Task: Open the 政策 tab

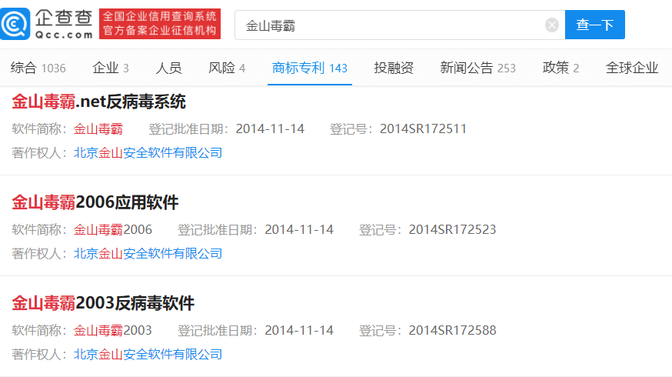Action: [x=561, y=68]
